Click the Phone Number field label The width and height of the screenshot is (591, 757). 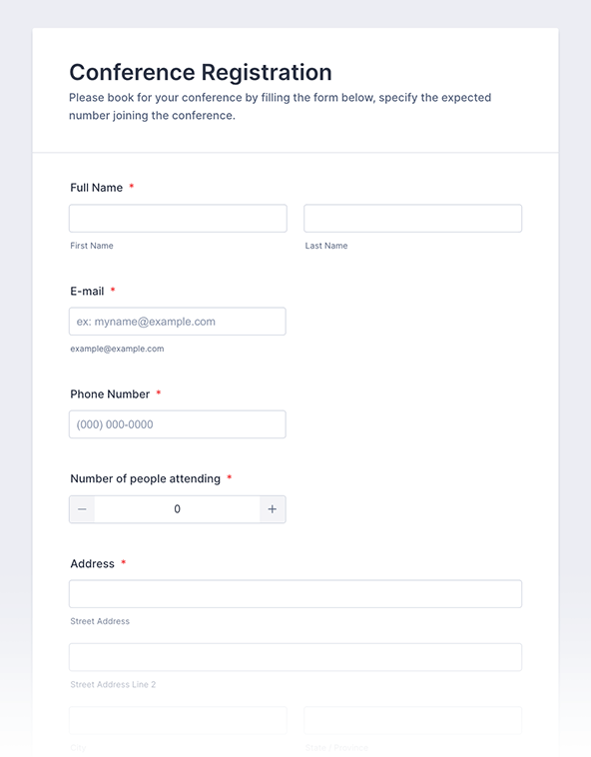click(x=110, y=393)
